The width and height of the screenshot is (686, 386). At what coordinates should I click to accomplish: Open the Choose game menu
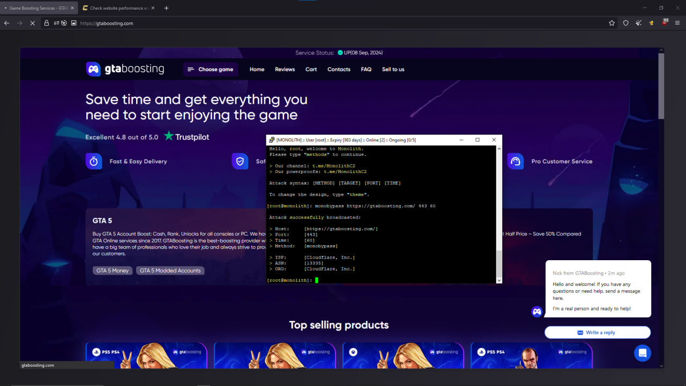click(x=211, y=69)
